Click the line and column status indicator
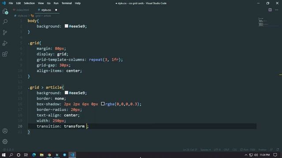 click(x=190, y=150)
